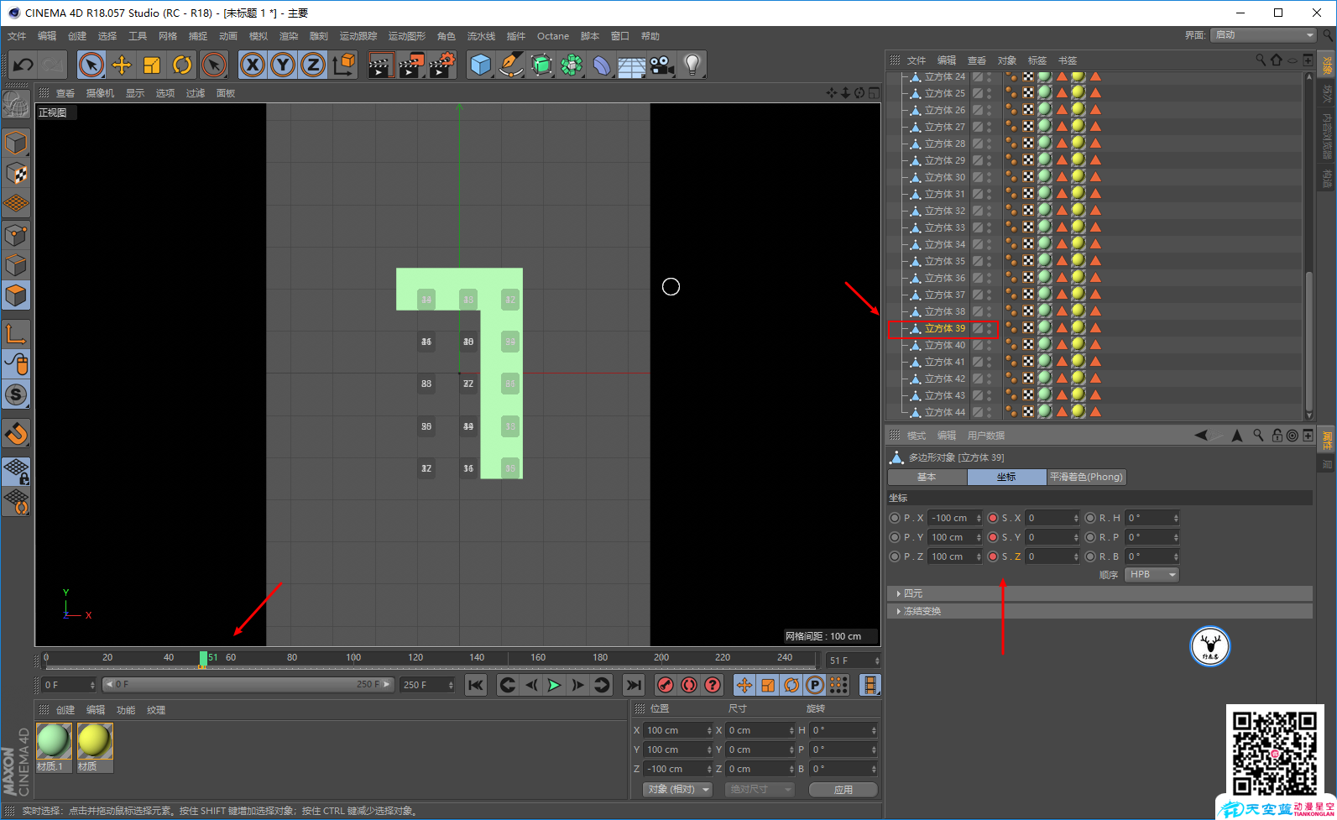This screenshot has width=1337, height=820.
Task: Open the 标签 menu in object manager
Action: click(x=1037, y=60)
